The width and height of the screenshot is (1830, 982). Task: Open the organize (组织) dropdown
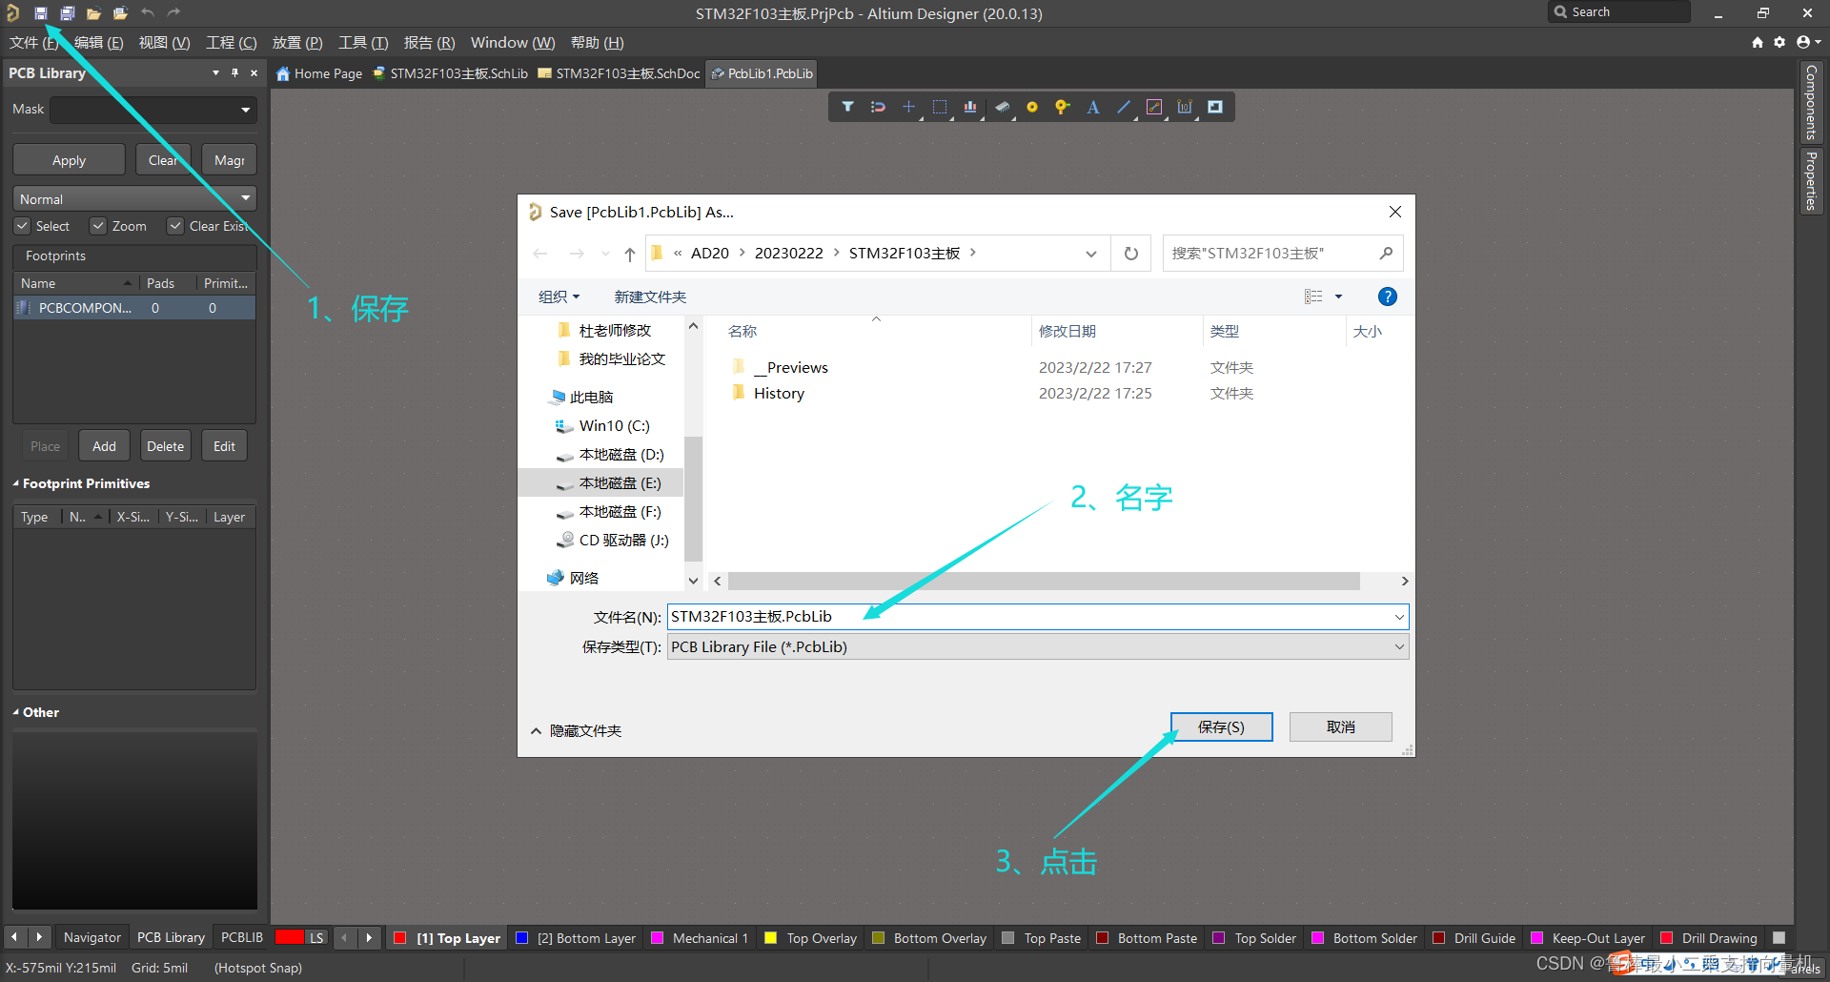click(559, 297)
